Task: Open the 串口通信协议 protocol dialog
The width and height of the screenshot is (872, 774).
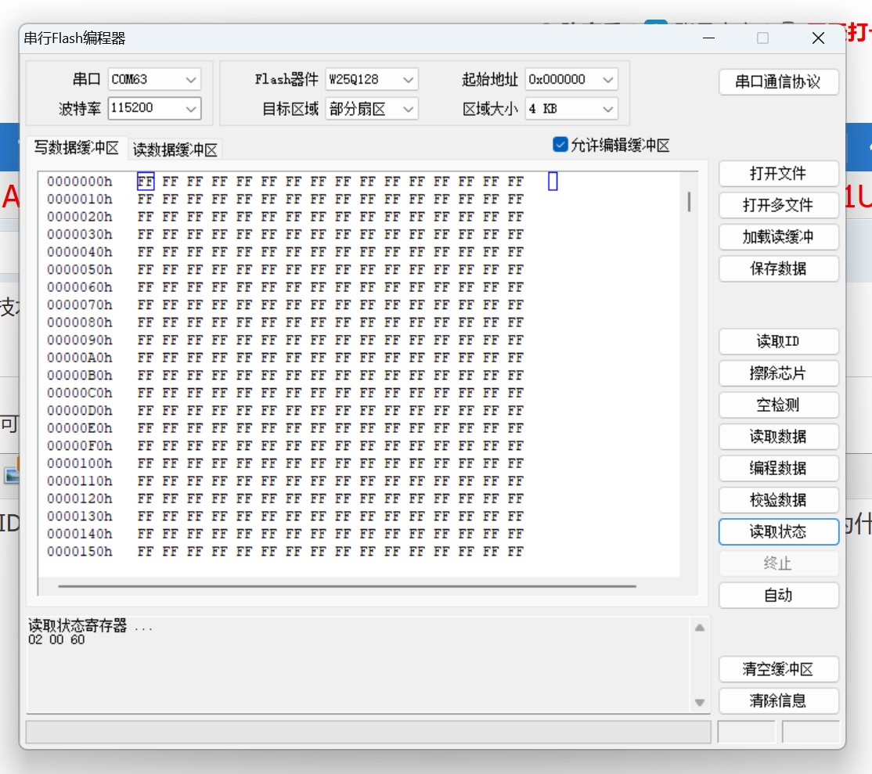Action: click(x=778, y=81)
